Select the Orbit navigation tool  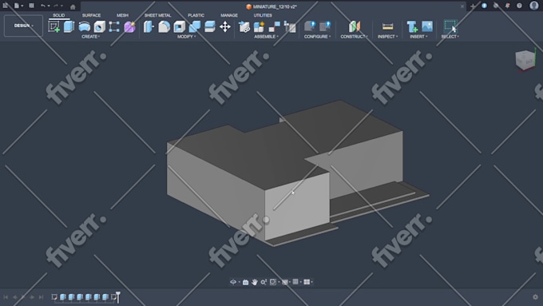coord(233,282)
